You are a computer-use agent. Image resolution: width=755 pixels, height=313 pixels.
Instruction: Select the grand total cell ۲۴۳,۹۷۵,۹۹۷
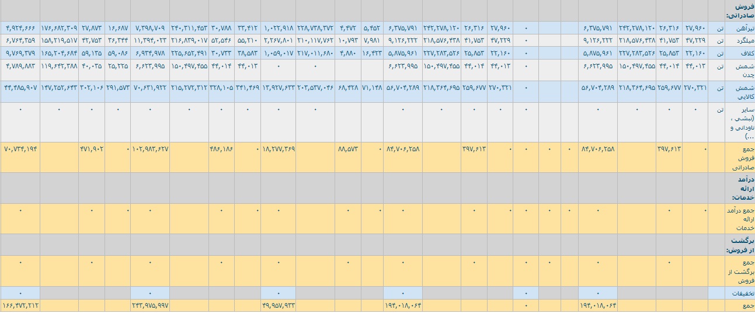[151, 305]
